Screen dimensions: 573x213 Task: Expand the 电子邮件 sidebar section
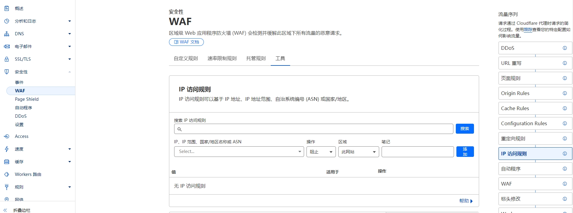point(70,46)
